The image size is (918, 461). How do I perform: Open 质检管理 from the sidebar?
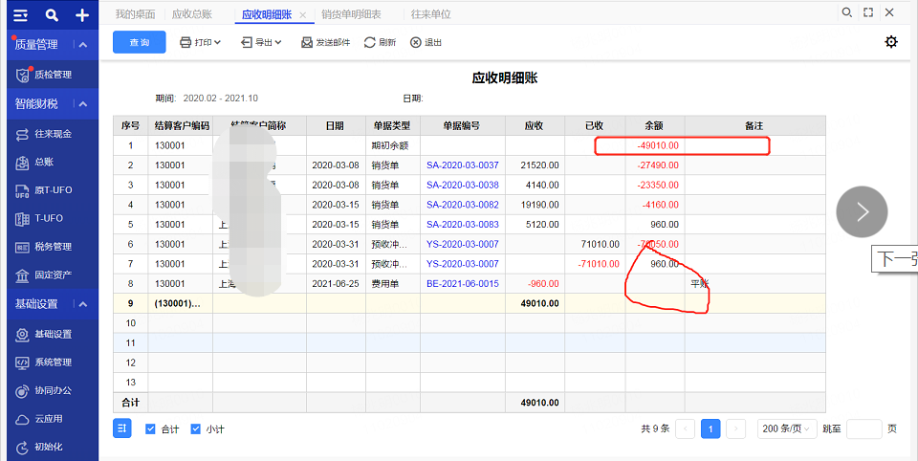(x=53, y=75)
